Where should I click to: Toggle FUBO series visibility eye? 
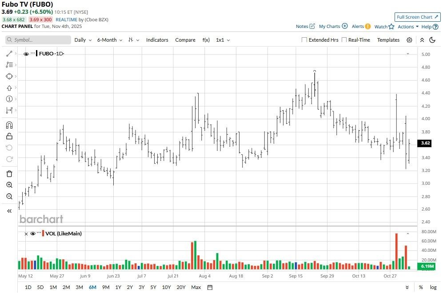tap(26, 54)
